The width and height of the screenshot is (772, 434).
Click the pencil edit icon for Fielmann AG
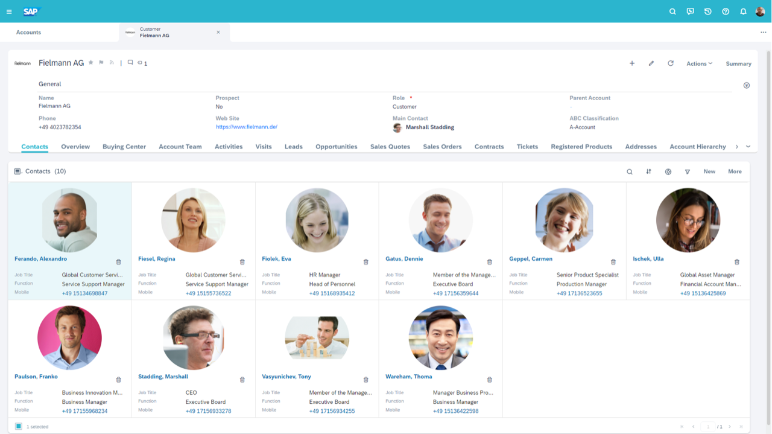point(651,63)
